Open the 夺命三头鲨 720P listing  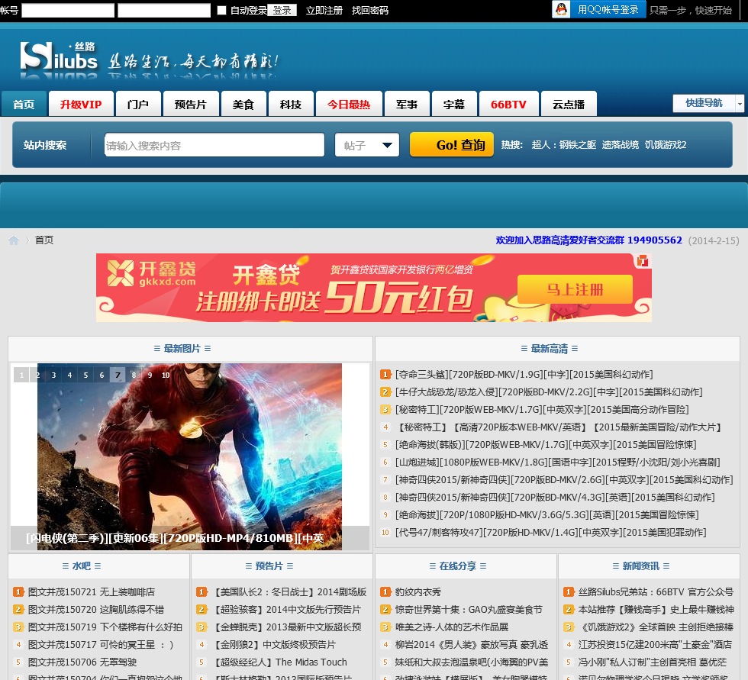[x=524, y=374]
